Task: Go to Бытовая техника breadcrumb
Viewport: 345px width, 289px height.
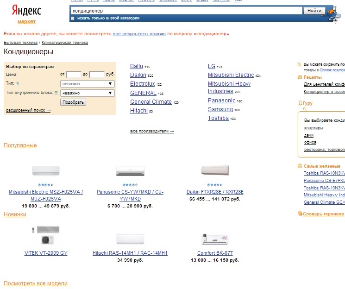Action: pyautogui.click(x=20, y=43)
